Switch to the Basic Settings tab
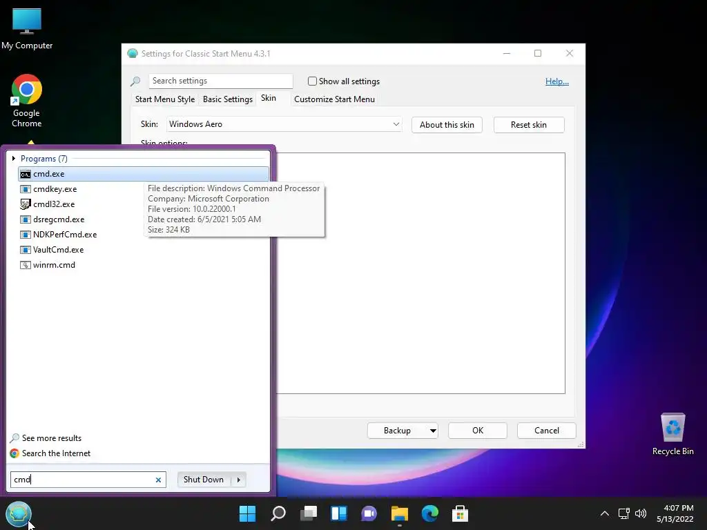 [x=228, y=99]
